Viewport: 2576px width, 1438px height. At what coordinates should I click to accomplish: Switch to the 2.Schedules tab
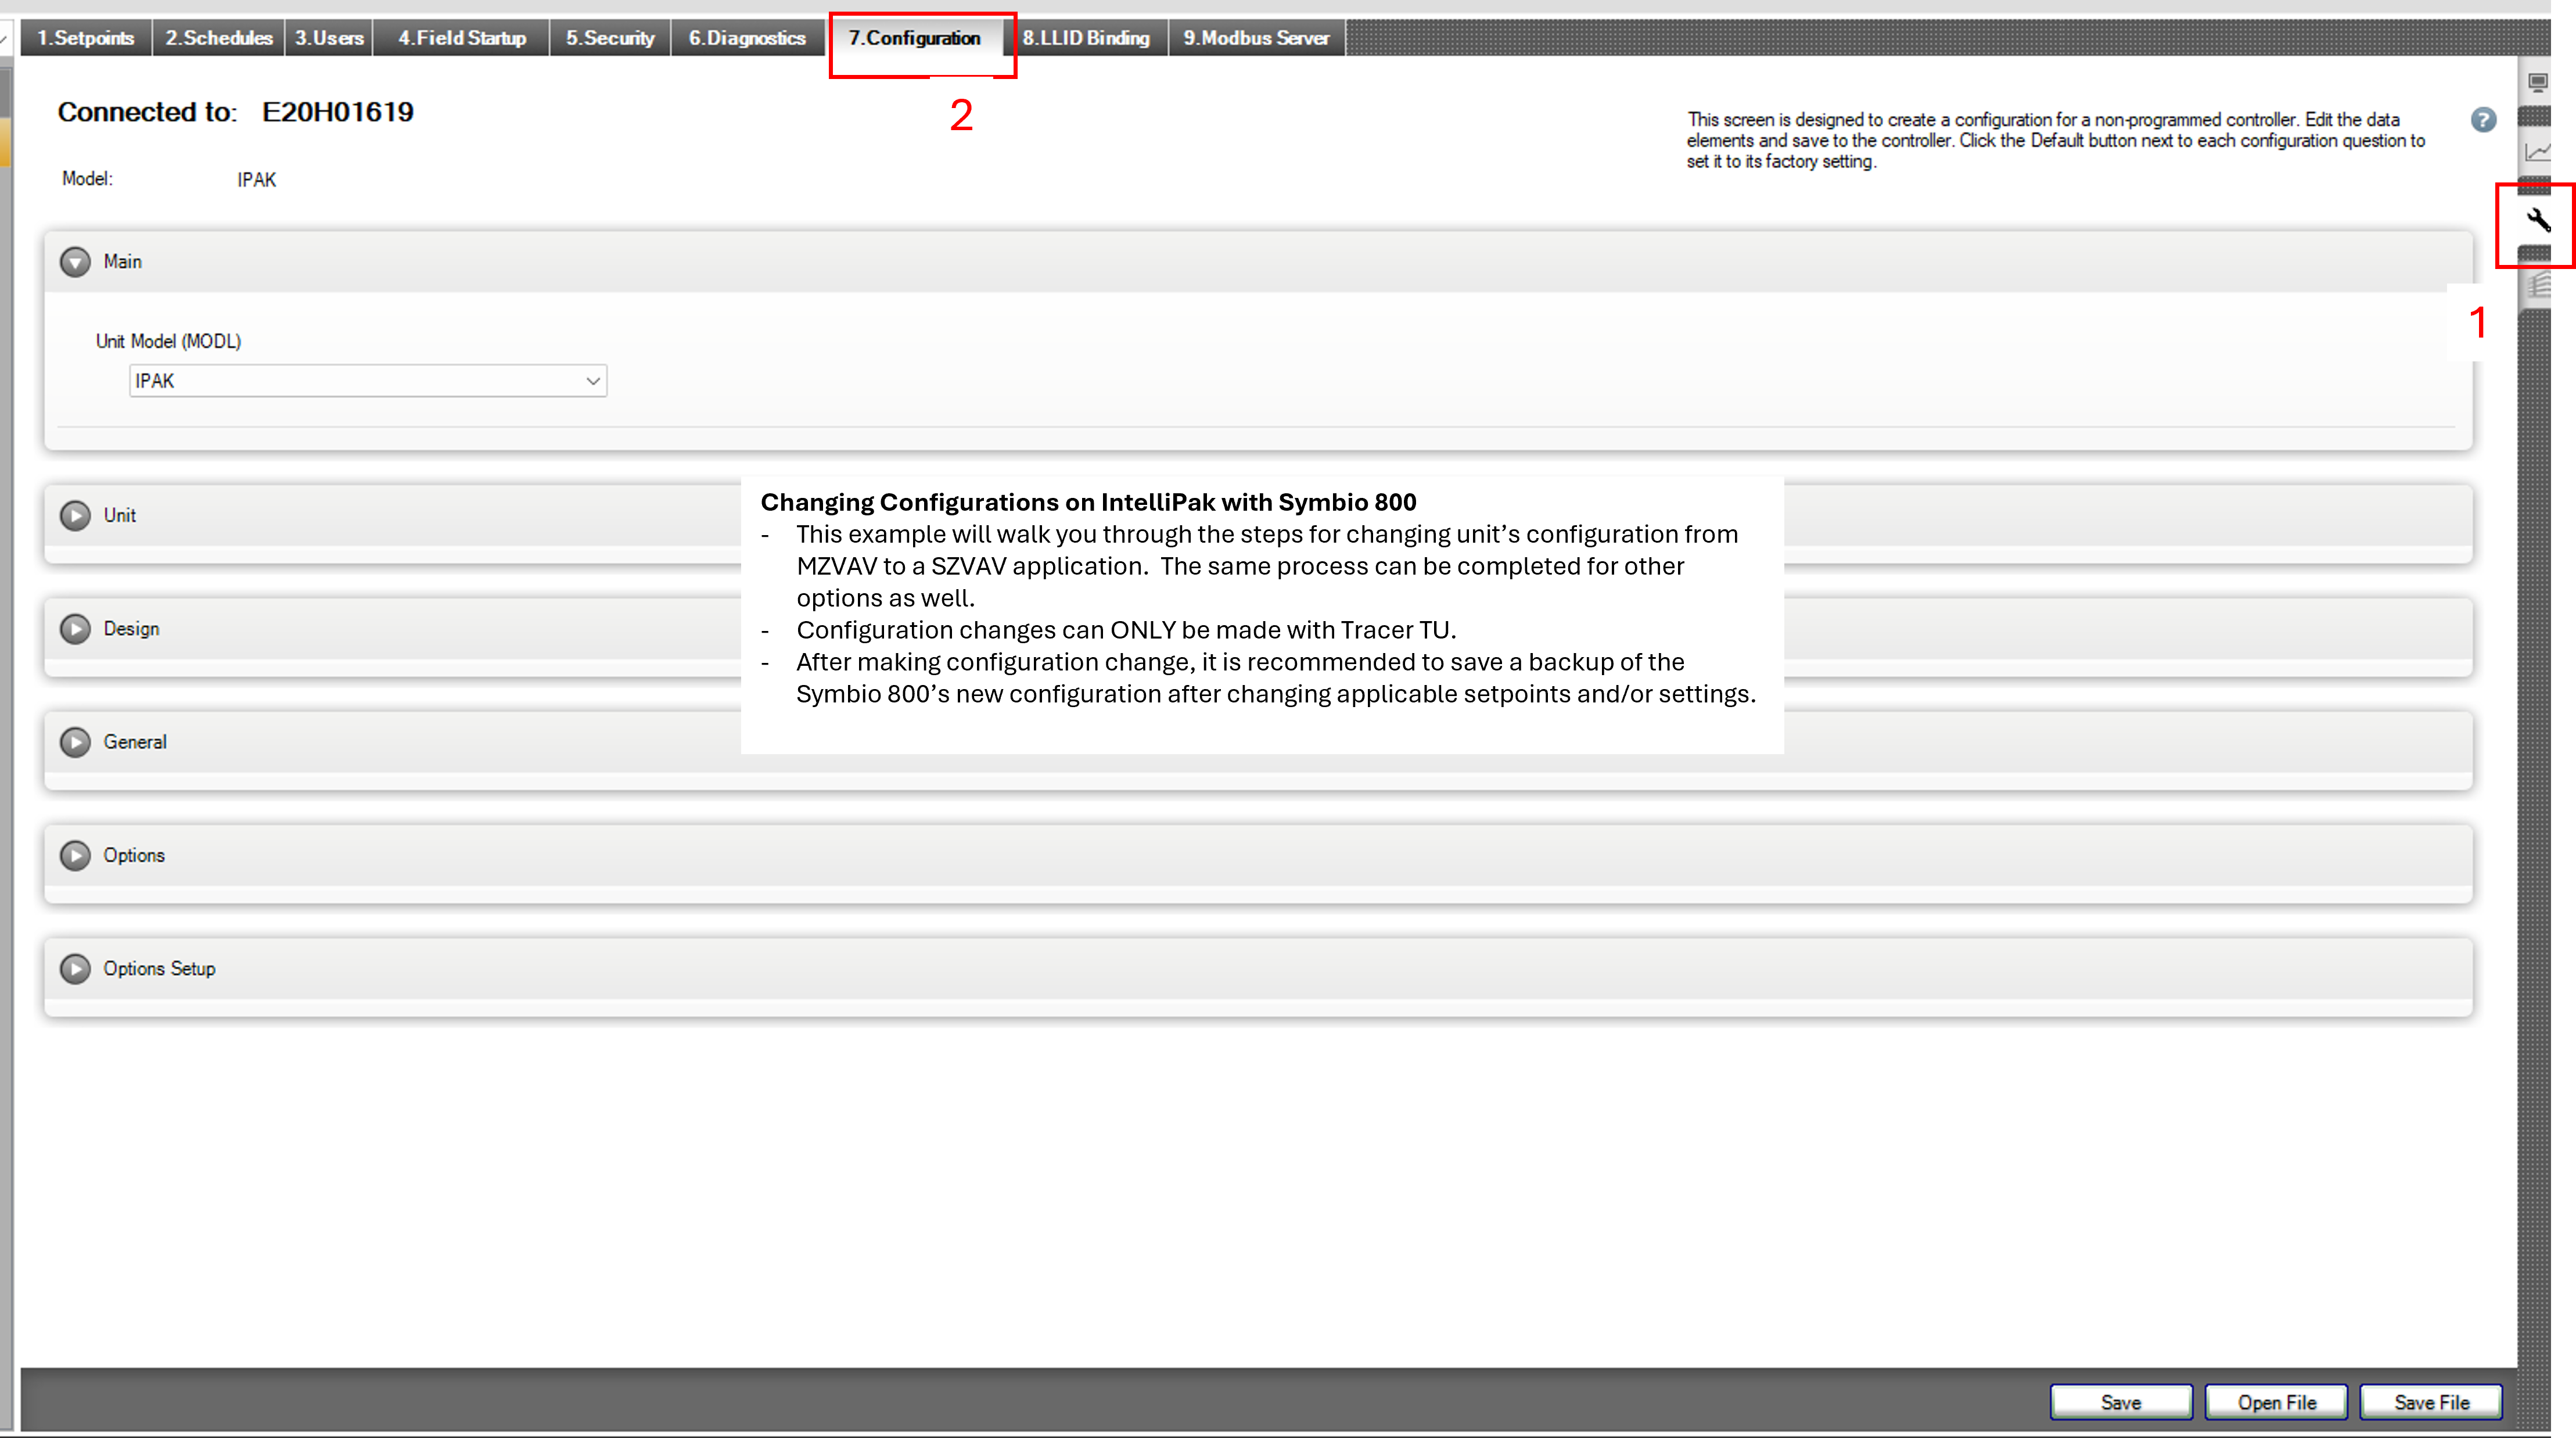click(x=219, y=38)
